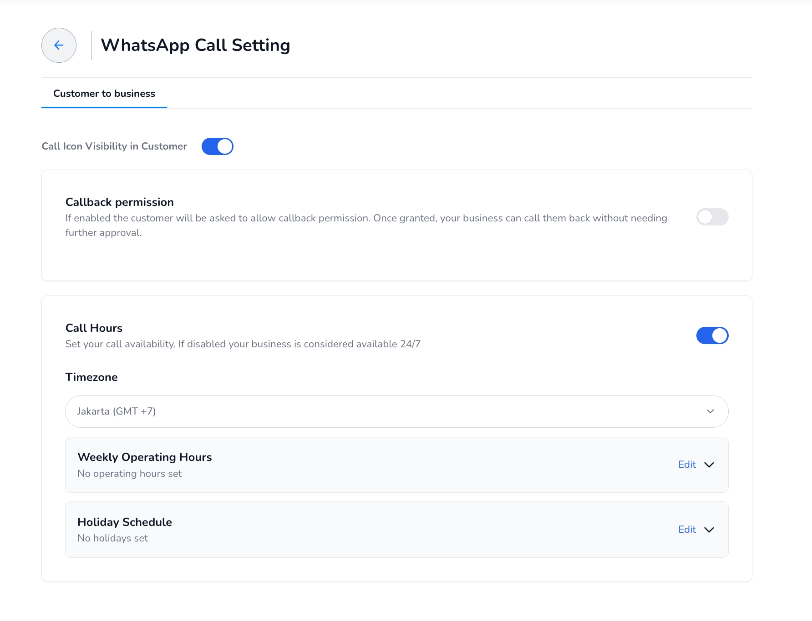
Task: Click the Call Hours heading
Action: pyautogui.click(x=94, y=328)
